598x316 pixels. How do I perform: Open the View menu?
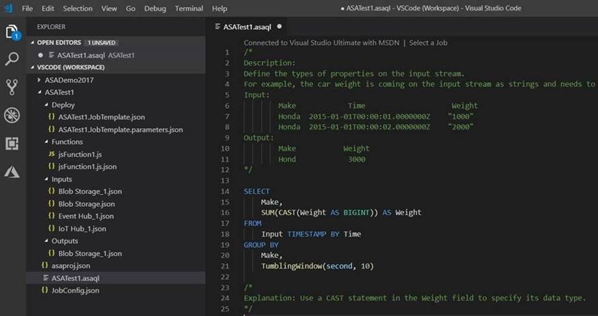109,8
